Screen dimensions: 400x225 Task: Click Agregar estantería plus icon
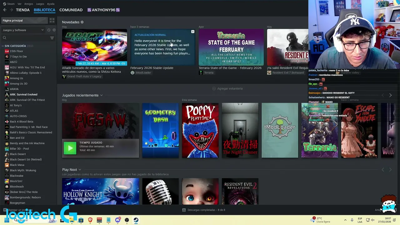pyautogui.click(x=214, y=88)
